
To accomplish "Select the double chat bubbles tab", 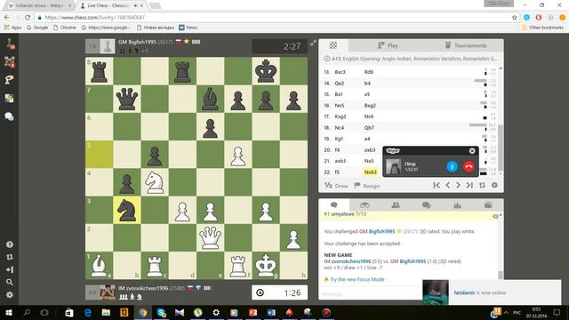I will tap(427, 205).
